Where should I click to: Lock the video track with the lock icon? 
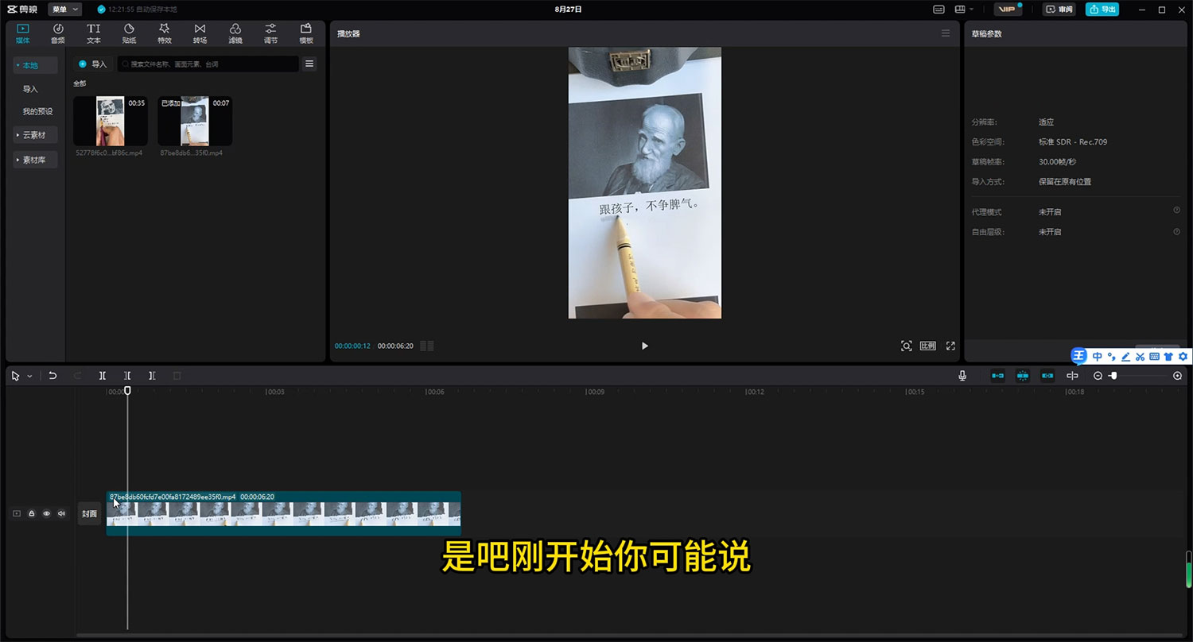click(31, 513)
